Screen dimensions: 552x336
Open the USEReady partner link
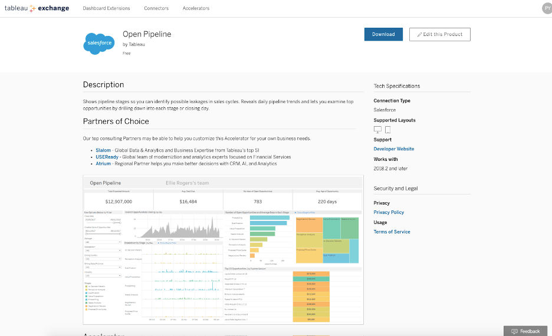107,157
